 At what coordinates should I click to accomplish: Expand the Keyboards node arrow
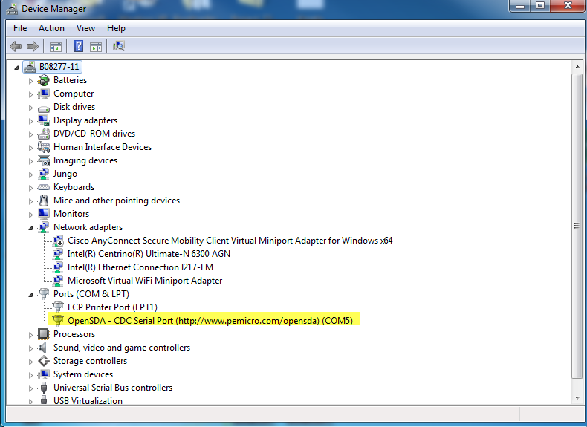[x=30, y=187]
